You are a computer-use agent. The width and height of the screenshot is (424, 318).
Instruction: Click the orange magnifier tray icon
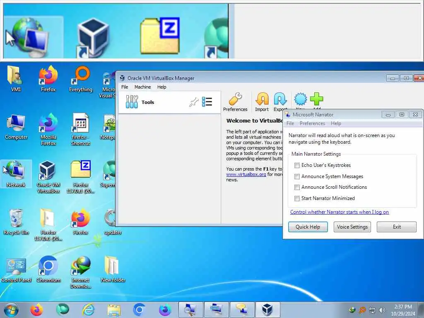click(362, 310)
